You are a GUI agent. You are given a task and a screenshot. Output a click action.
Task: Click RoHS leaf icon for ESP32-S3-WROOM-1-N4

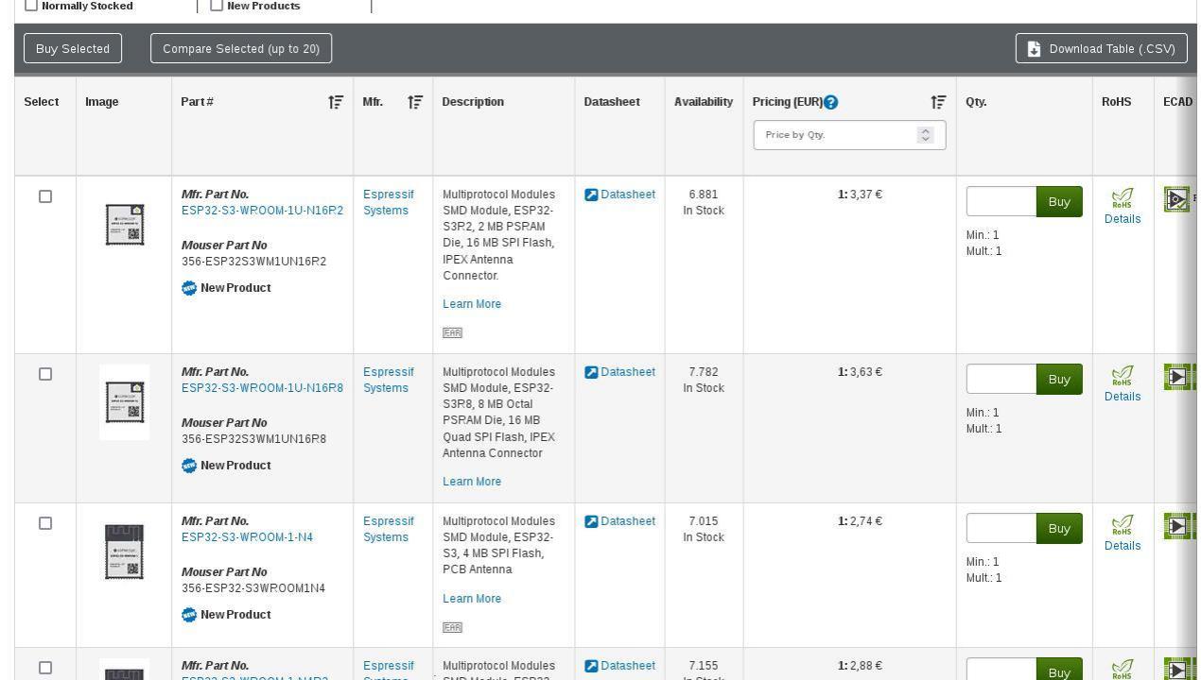(x=1123, y=525)
